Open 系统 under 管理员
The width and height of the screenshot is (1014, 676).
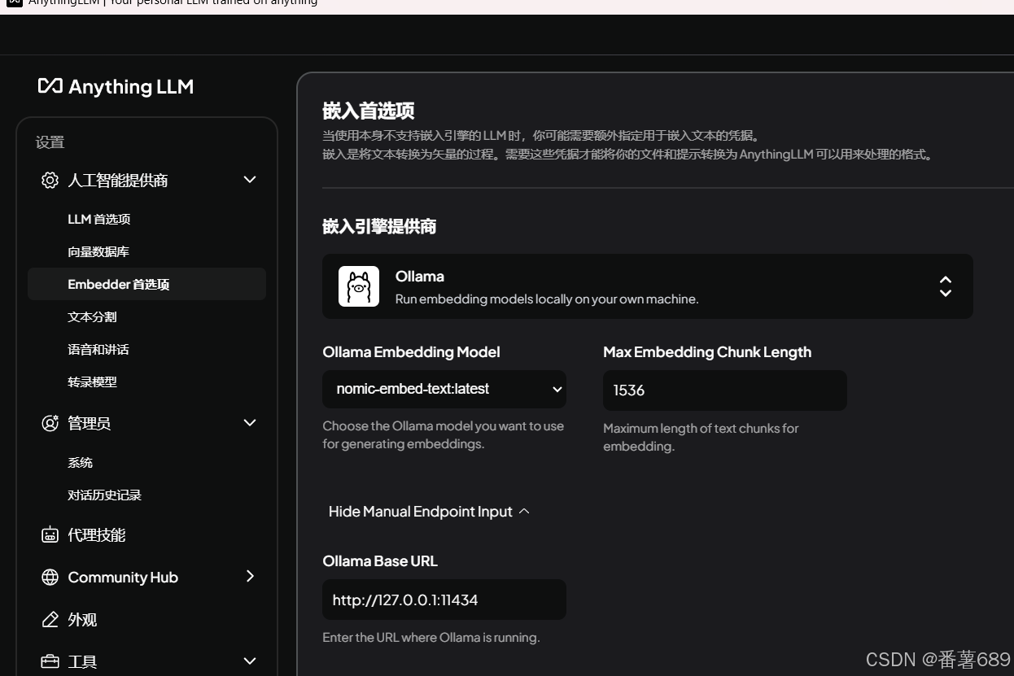coord(80,462)
